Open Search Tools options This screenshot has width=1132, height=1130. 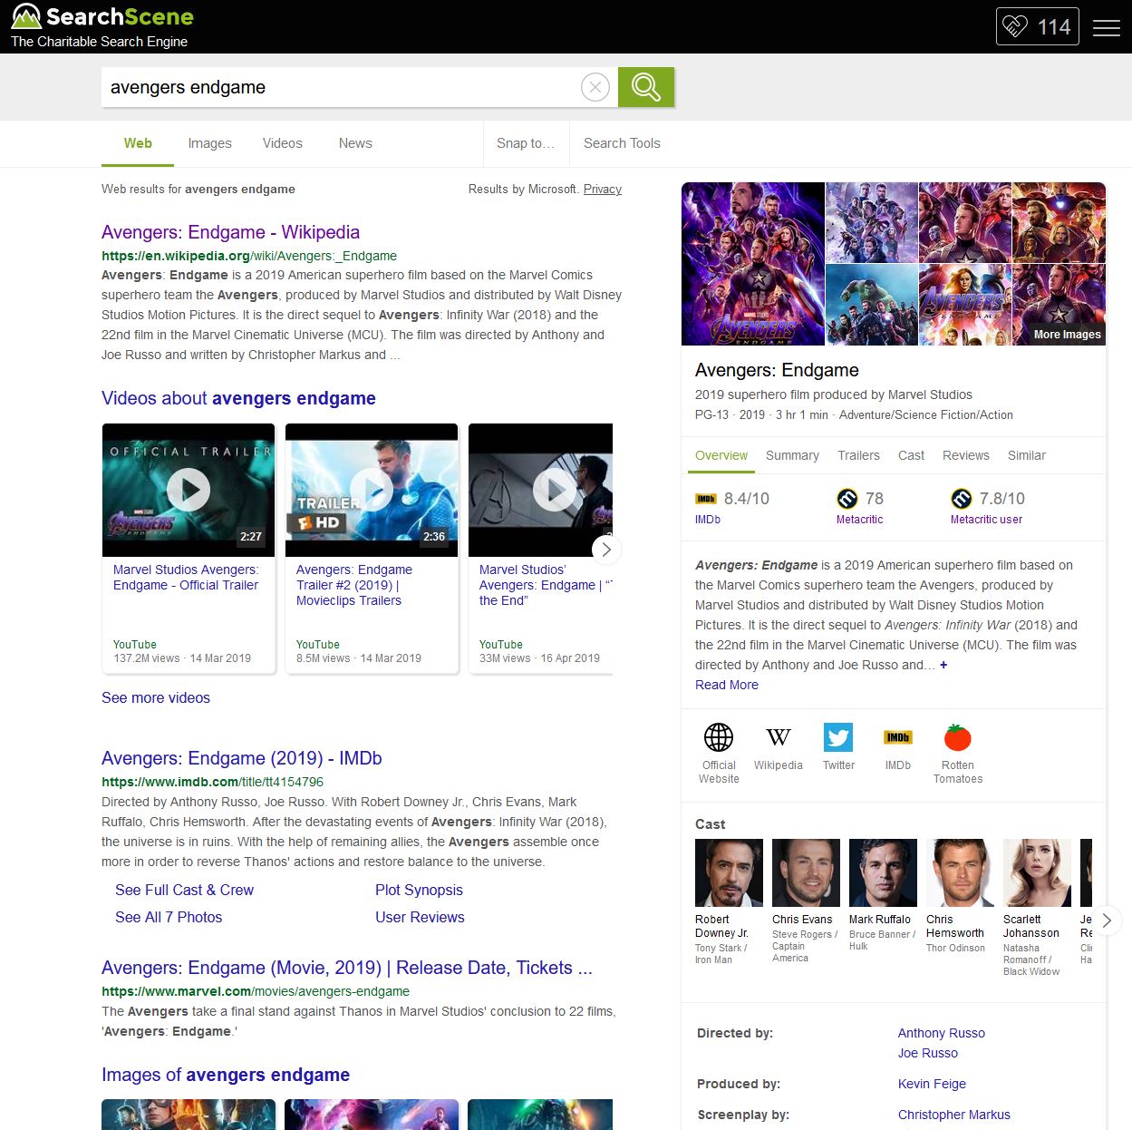[x=622, y=143]
